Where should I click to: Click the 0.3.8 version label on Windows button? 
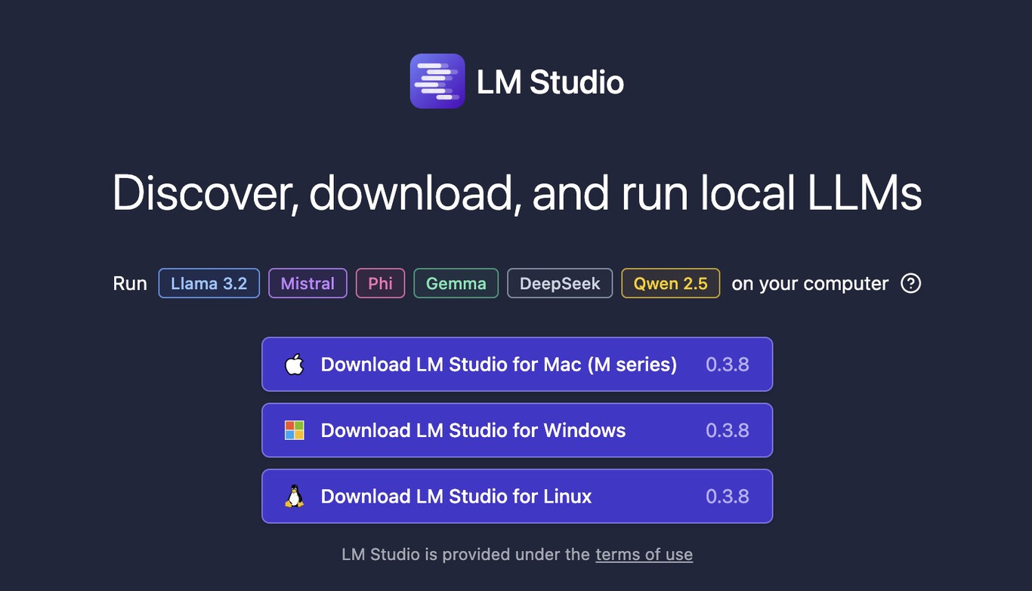(728, 430)
